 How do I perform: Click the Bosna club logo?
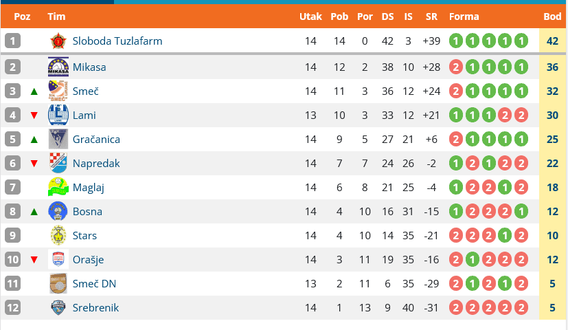(x=58, y=212)
